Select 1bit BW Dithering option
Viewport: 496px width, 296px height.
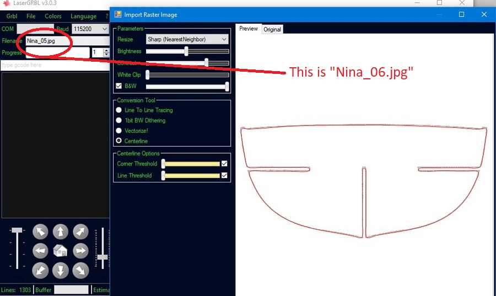coord(118,120)
